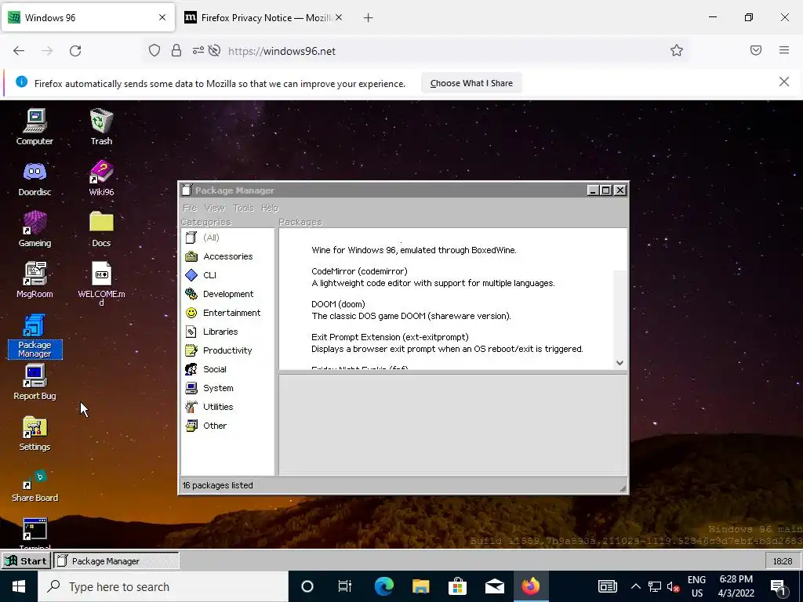Go back in Firefox

click(x=19, y=51)
